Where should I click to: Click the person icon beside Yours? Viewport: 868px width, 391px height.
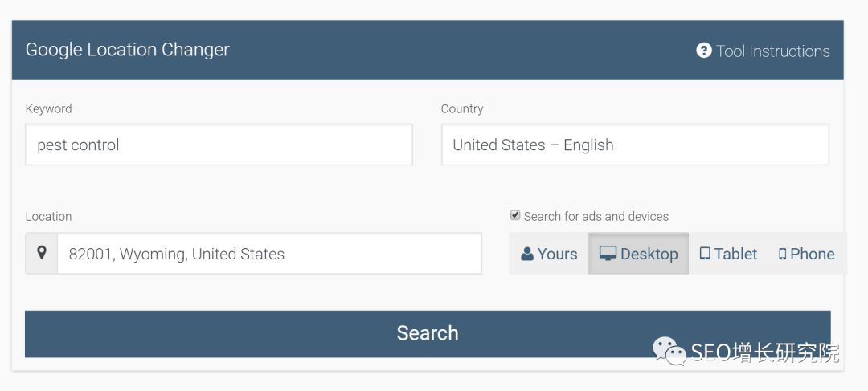coord(527,254)
